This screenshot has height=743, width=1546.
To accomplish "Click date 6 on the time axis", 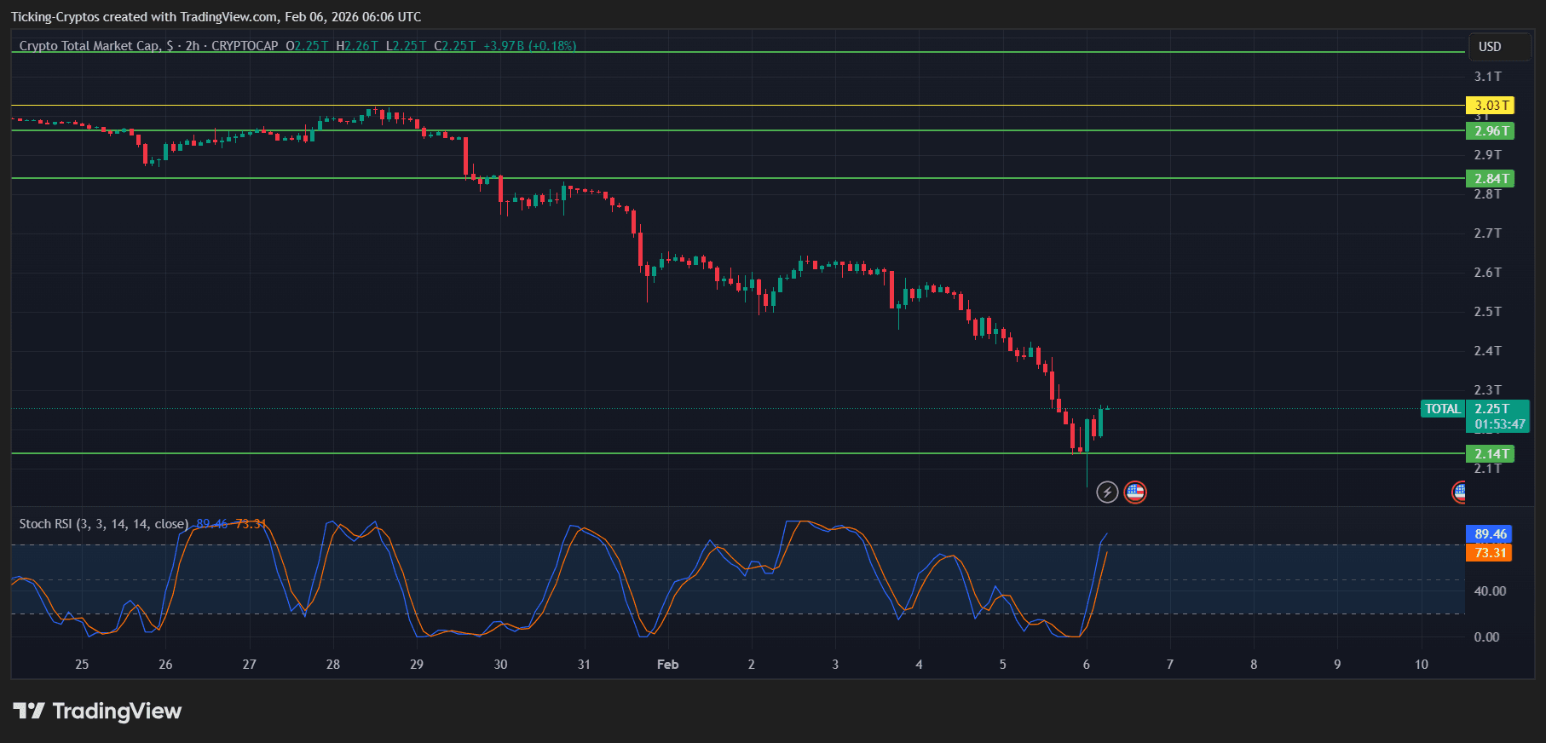I will tap(1086, 665).
